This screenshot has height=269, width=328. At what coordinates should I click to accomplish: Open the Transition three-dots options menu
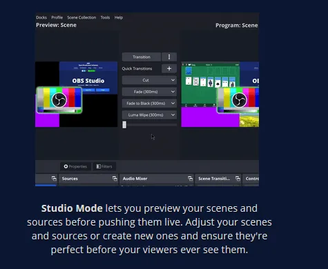[169, 57]
